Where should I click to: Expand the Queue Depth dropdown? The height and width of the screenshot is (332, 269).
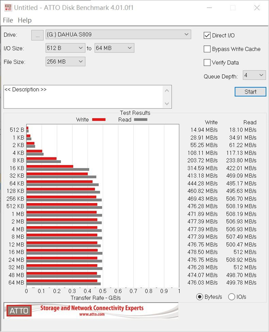click(254, 75)
